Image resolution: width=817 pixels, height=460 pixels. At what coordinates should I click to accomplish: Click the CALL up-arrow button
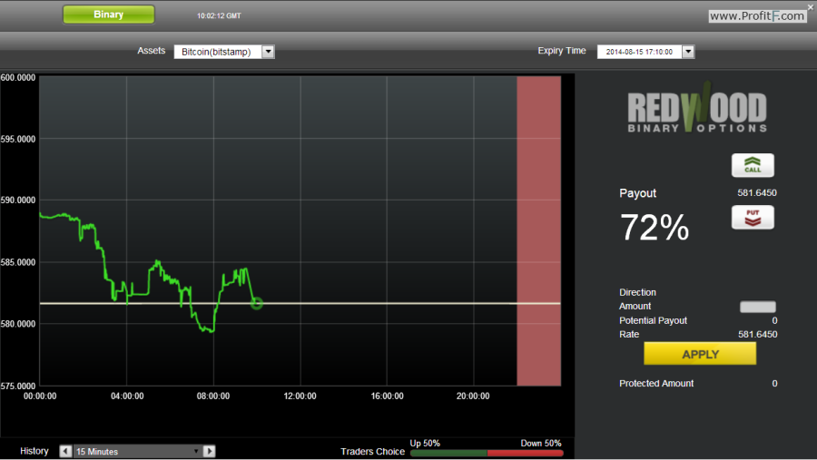tap(753, 165)
